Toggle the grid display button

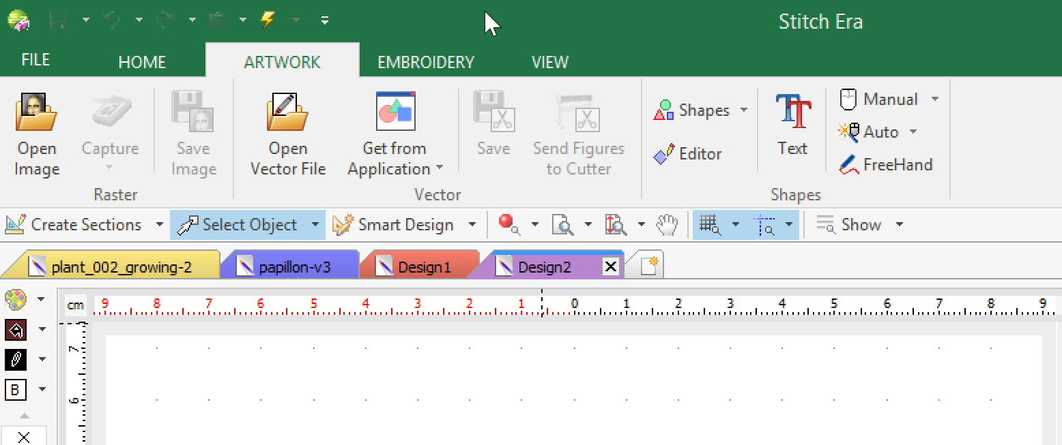click(710, 225)
